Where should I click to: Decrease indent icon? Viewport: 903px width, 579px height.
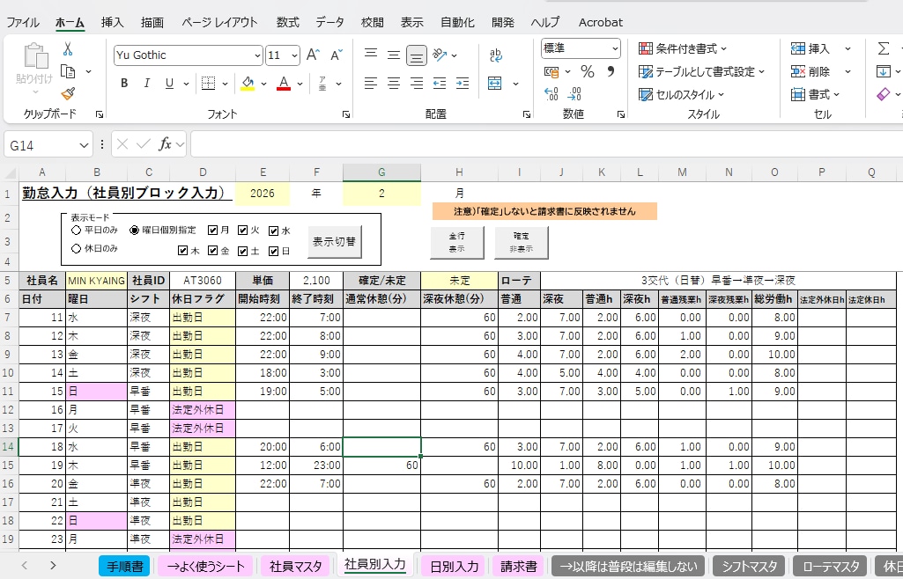tap(440, 84)
